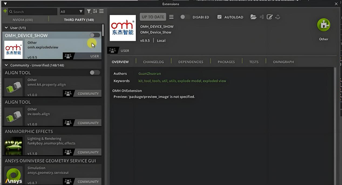Click COMMUNITY badge on omni.kit.property.align card

click(88, 93)
